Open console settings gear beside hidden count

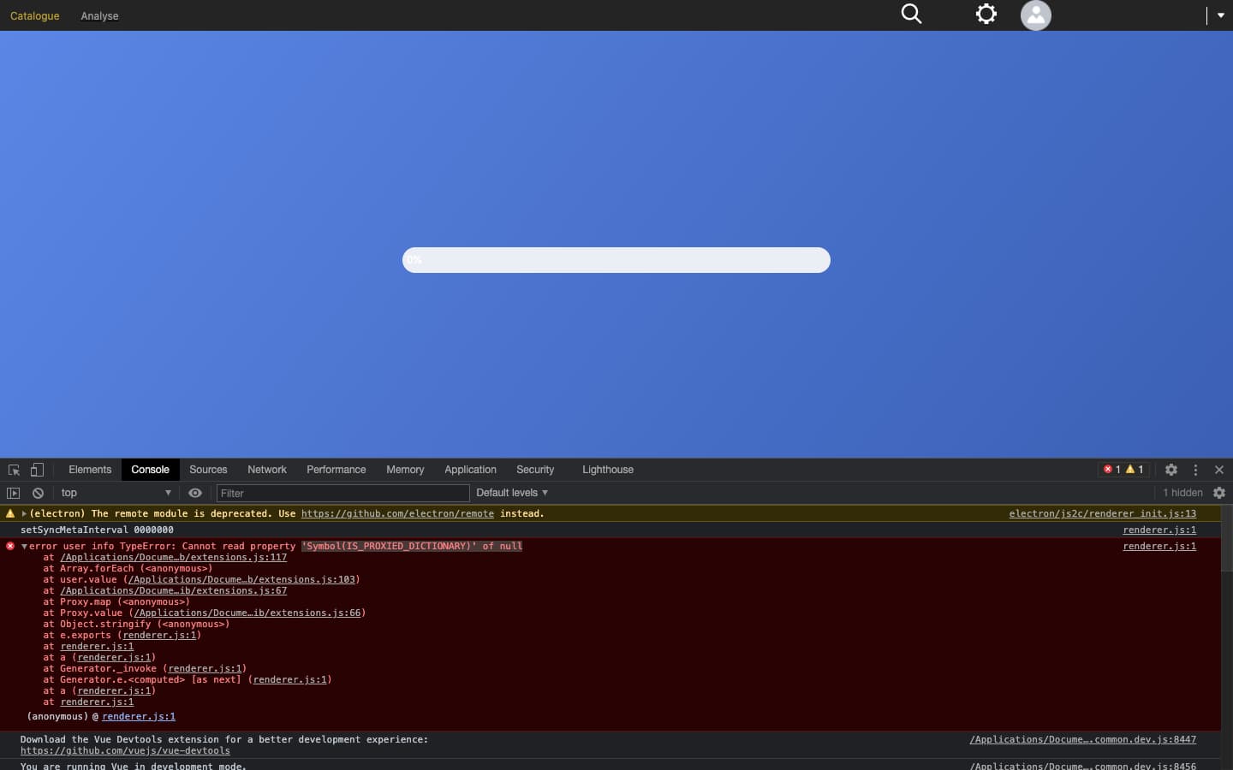tap(1219, 493)
